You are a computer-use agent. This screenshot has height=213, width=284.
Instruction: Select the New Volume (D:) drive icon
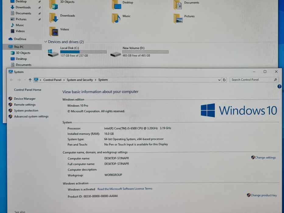115,54
